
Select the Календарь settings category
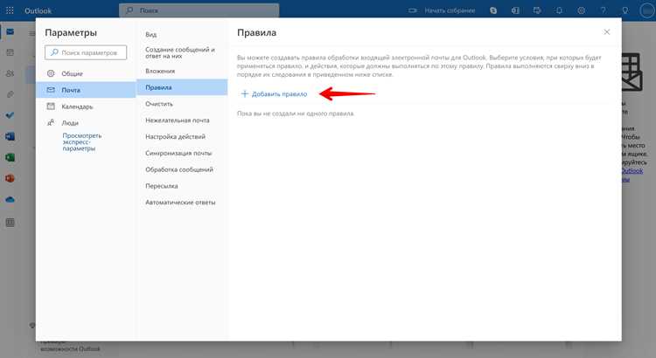[86, 107]
